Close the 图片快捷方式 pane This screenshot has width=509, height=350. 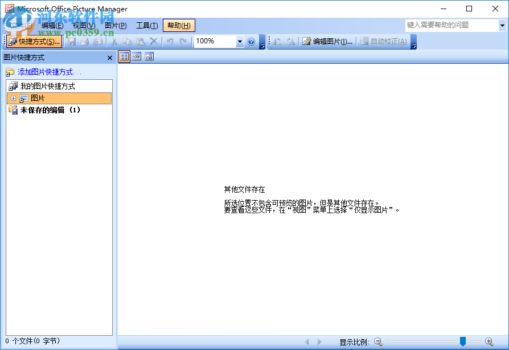click(x=109, y=57)
